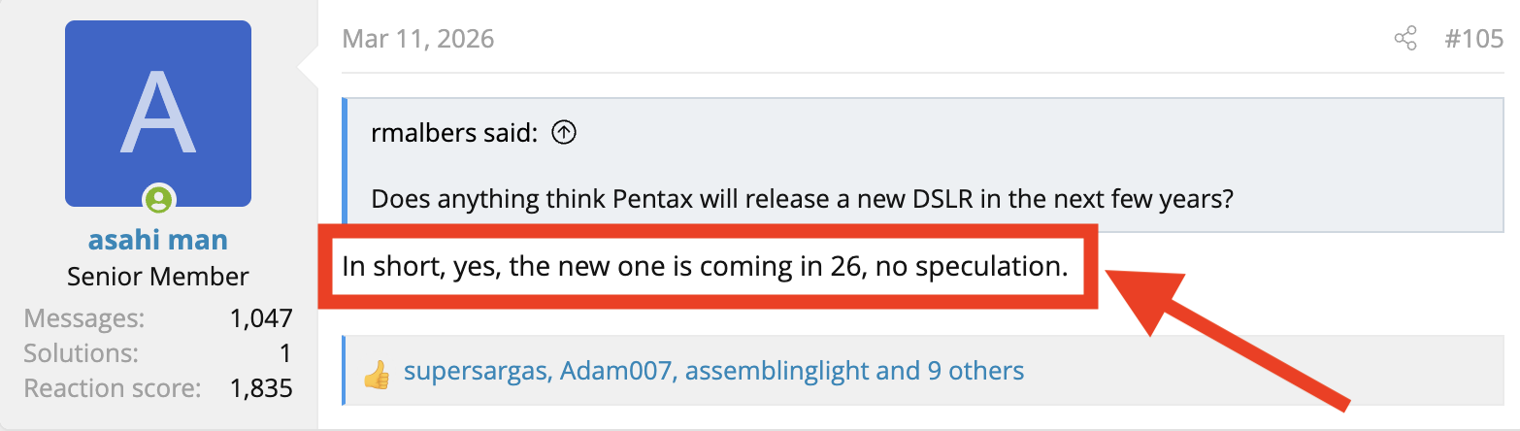This screenshot has height=431, width=1520.
Task: Click the up-arrow icon beside rmalbers said
Action: coord(564,133)
